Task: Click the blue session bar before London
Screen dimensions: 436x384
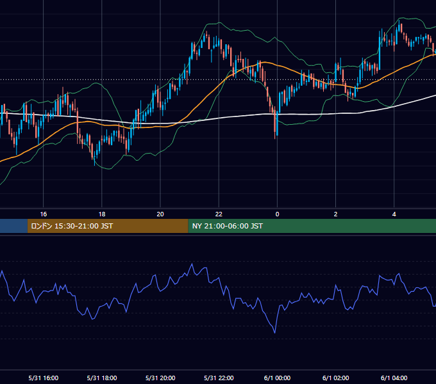Action: point(13,226)
